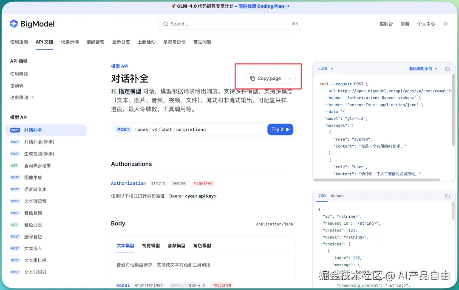The image size is (459, 290).
Task: Switch to the 视觉模型 tab
Action: [151, 245]
